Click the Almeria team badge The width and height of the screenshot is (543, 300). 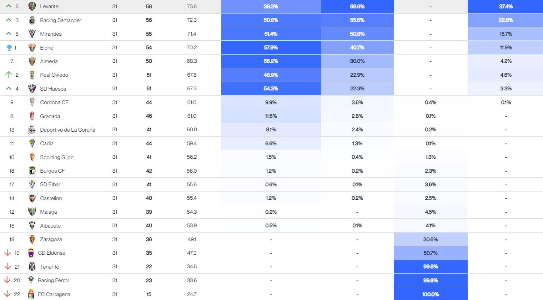(x=32, y=61)
